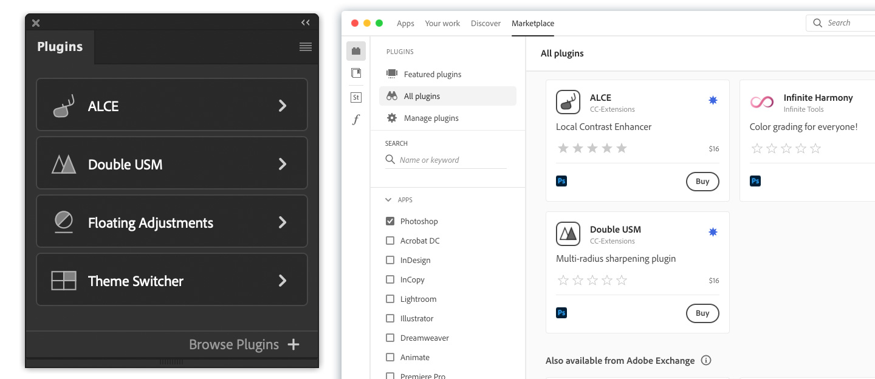Collapse the Plugins panel with double-arrow icon
This screenshot has height=379, width=875.
click(x=306, y=23)
